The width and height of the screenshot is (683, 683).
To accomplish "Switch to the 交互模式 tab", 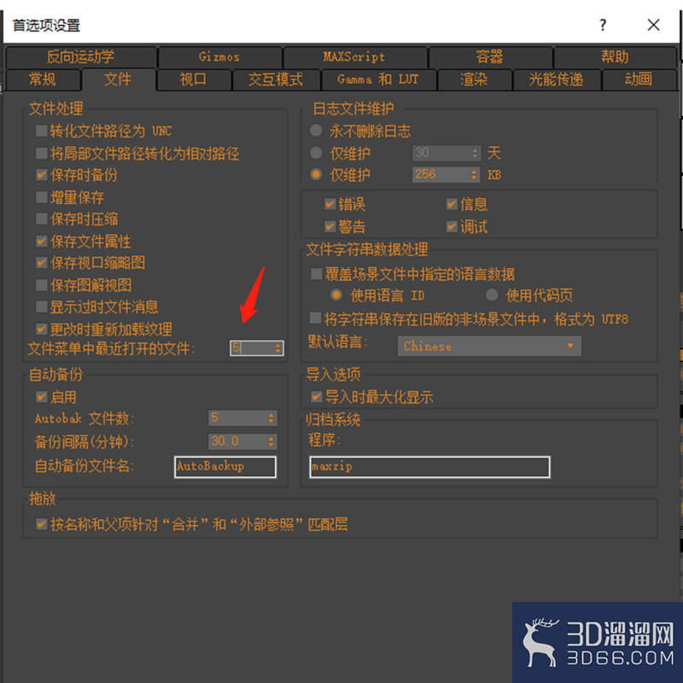I will [x=276, y=79].
